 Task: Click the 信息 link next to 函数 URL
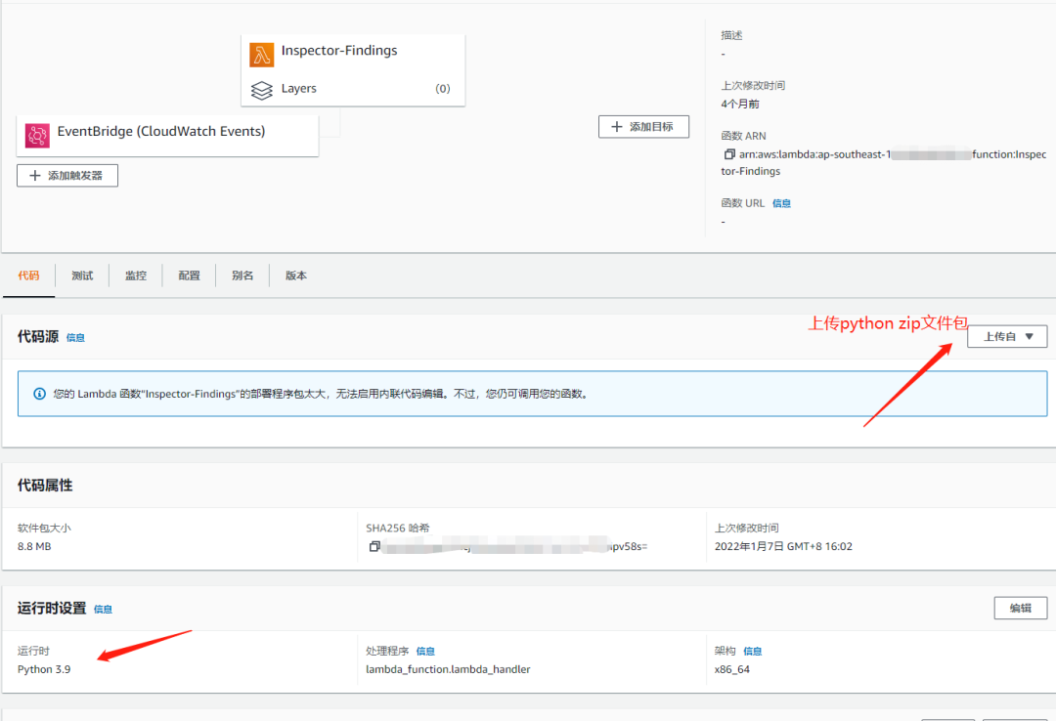click(x=781, y=203)
